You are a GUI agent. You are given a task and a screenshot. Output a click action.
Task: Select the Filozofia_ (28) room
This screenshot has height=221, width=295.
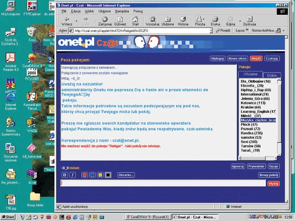(252, 86)
